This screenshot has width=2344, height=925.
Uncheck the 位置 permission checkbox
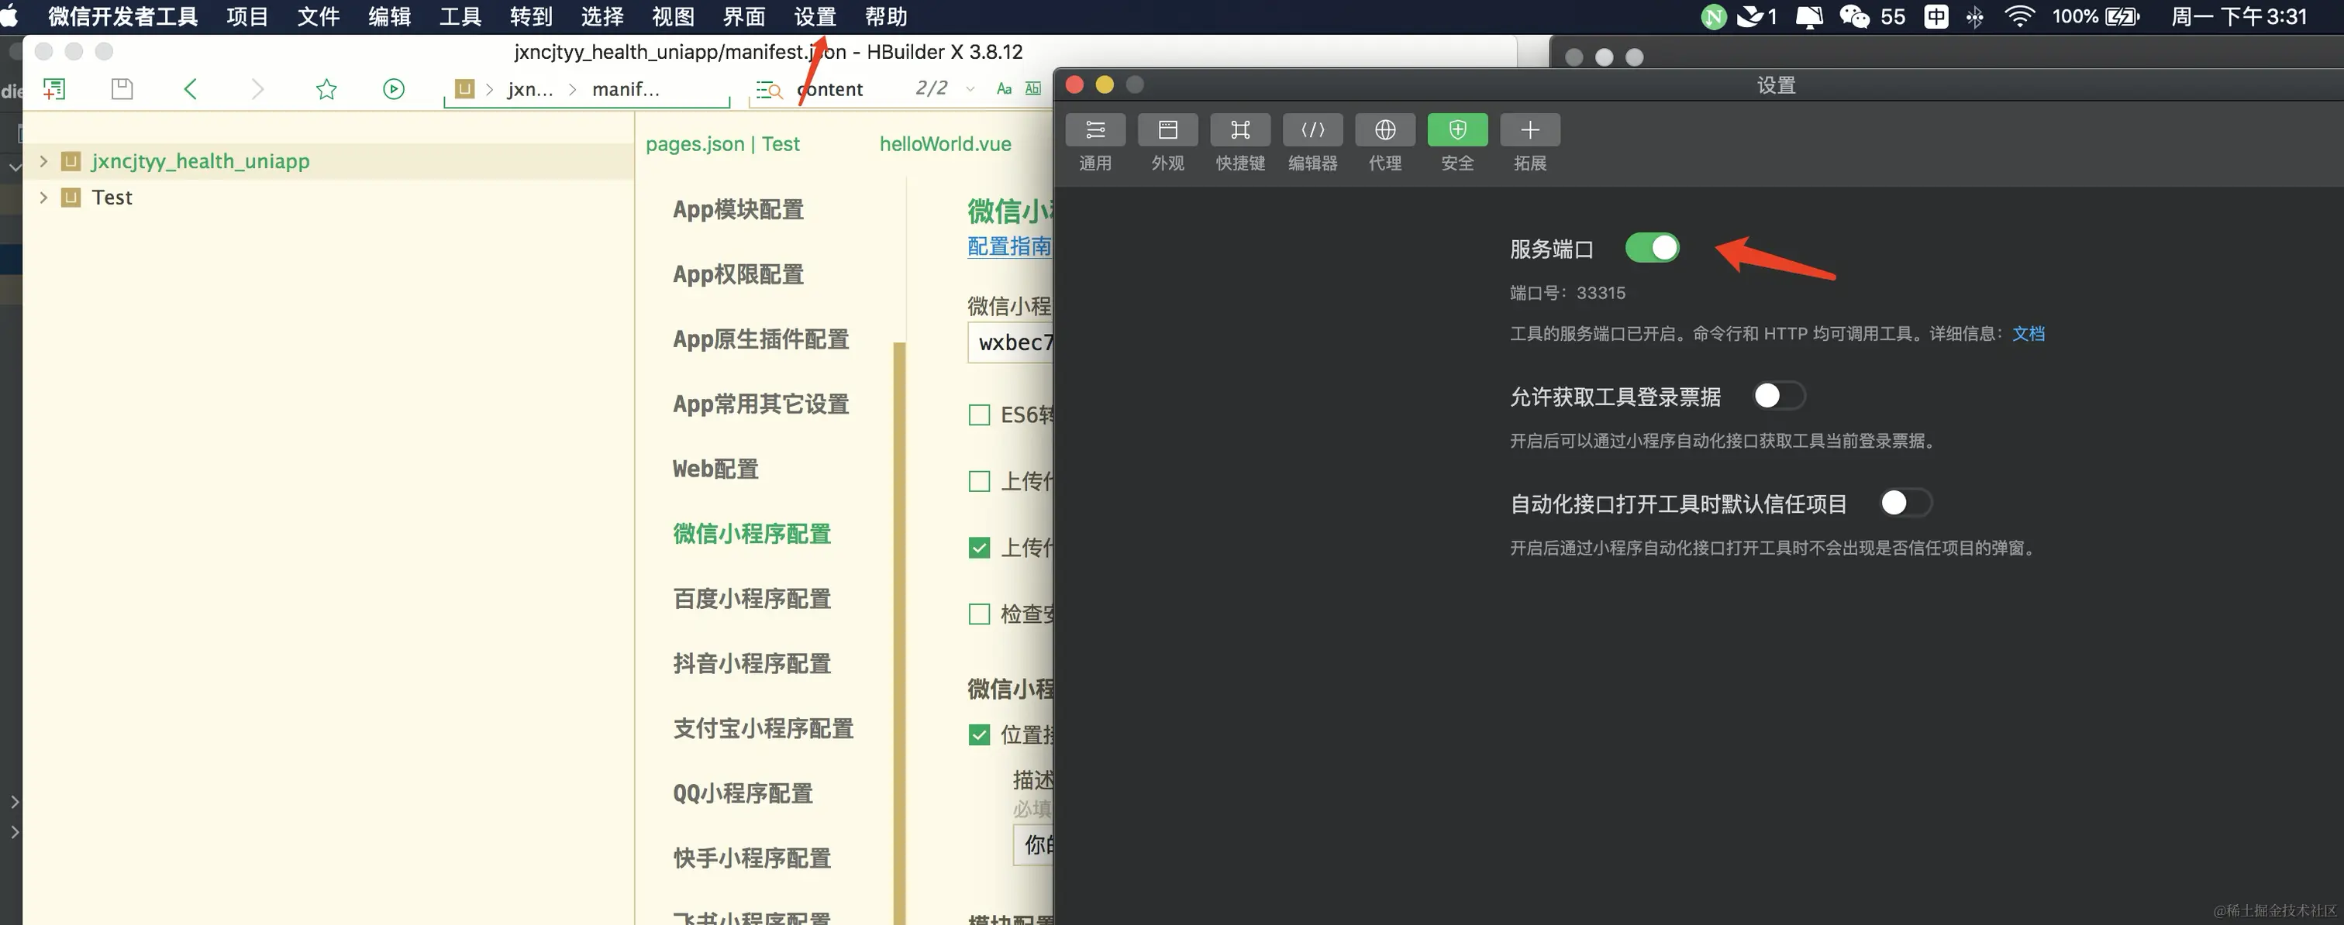tap(979, 735)
